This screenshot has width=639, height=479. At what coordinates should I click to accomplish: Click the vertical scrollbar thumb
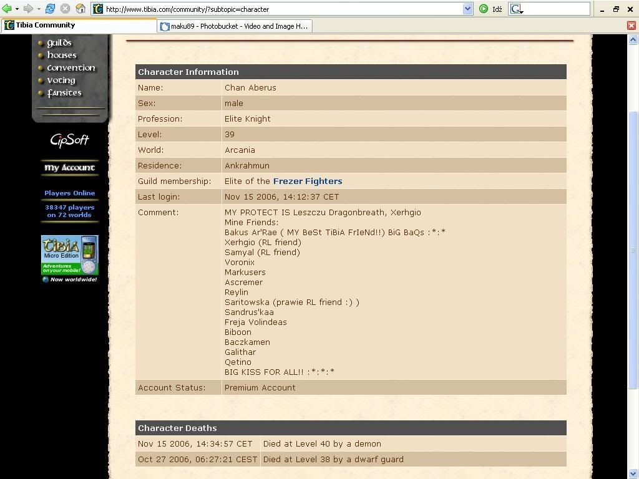633,251
